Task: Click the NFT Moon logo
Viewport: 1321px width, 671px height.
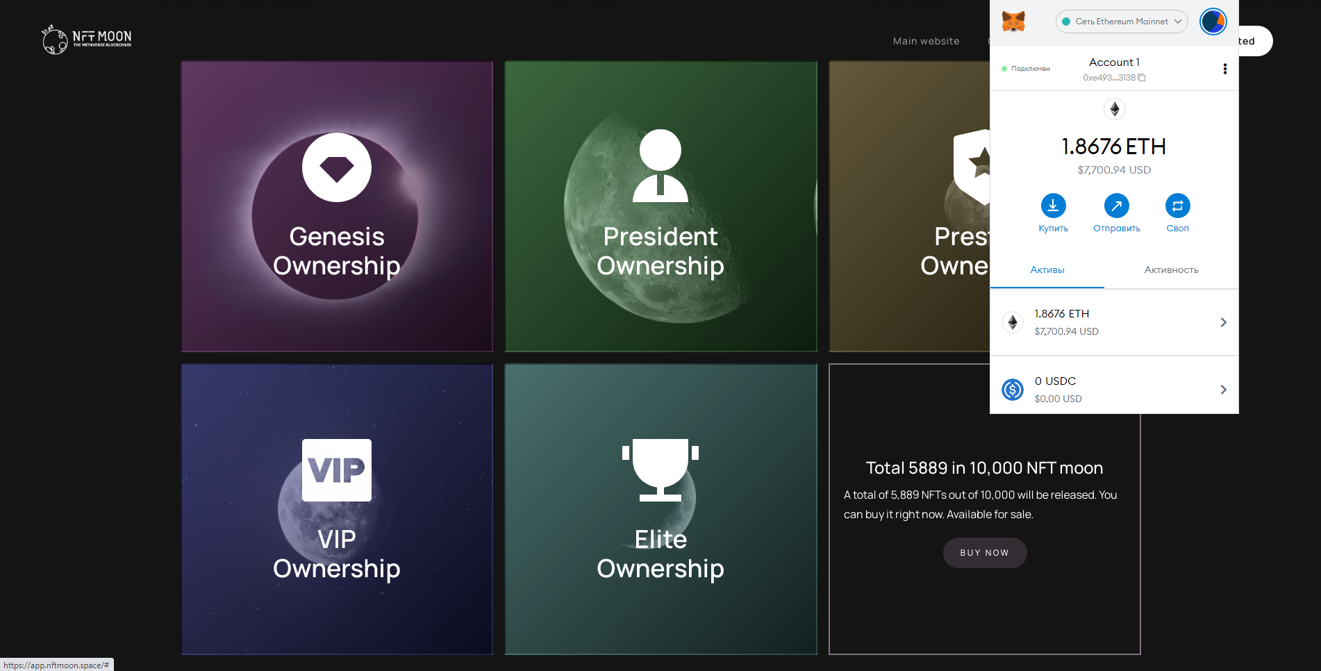Action: coord(87,40)
